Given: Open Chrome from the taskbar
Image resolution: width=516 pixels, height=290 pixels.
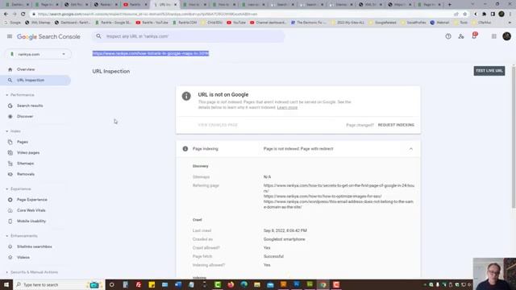Looking at the screenshot, I should pos(322,284).
